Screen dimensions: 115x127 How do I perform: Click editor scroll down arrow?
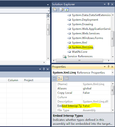point(48,58)
